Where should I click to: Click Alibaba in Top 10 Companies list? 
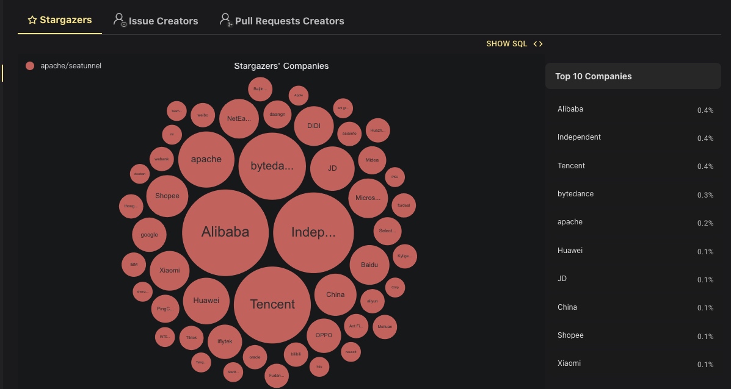point(570,109)
